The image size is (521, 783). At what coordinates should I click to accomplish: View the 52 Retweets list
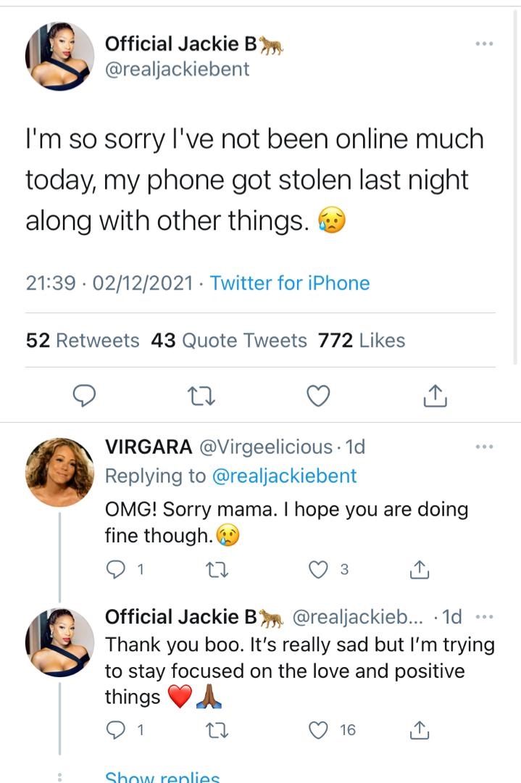83,340
